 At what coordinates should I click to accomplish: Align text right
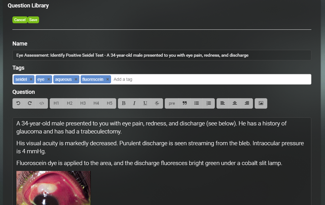tap(247, 103)
